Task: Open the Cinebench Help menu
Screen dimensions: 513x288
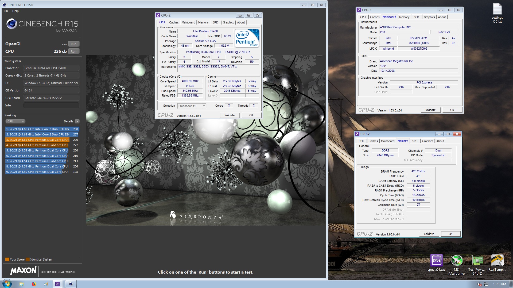Action: coord(15,11)
